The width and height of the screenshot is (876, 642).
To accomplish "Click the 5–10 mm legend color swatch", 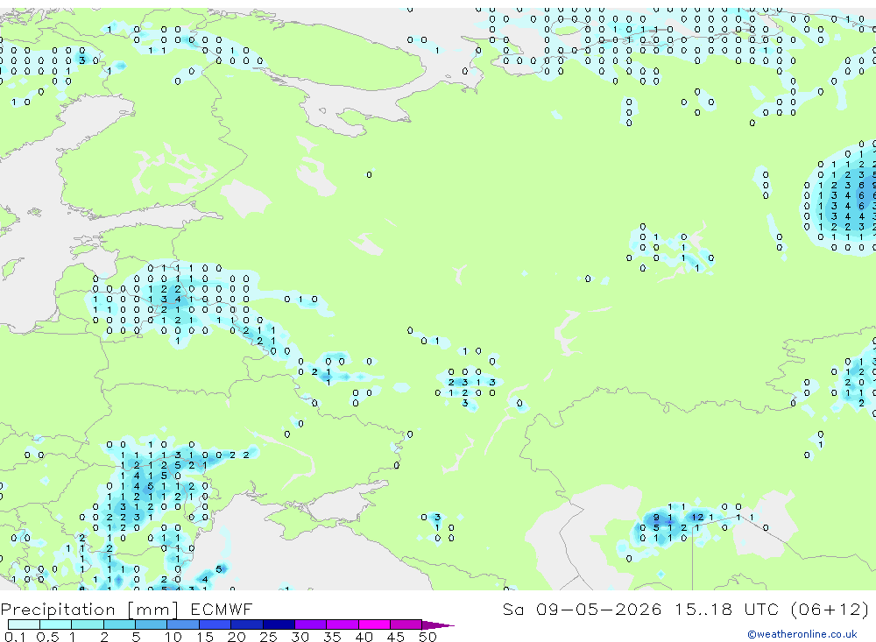I will pyautogui.click(x=152, y=624).
